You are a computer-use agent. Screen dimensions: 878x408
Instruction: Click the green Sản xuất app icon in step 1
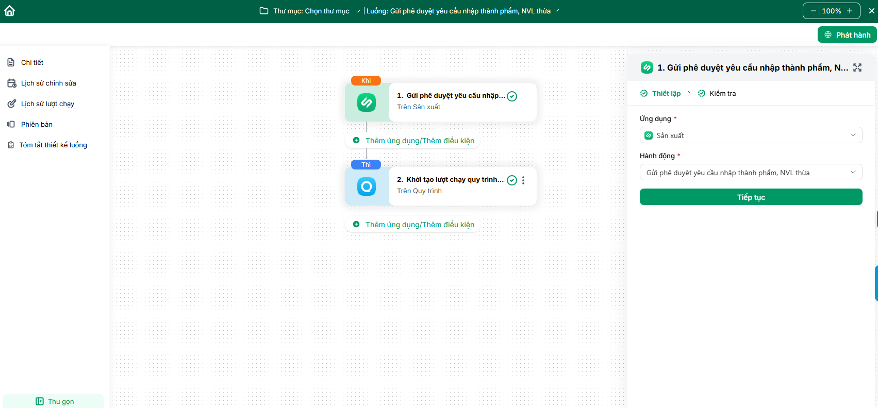point(367,102)
